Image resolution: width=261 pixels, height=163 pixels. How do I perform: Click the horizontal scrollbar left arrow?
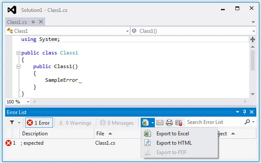(x=35, y=102)
